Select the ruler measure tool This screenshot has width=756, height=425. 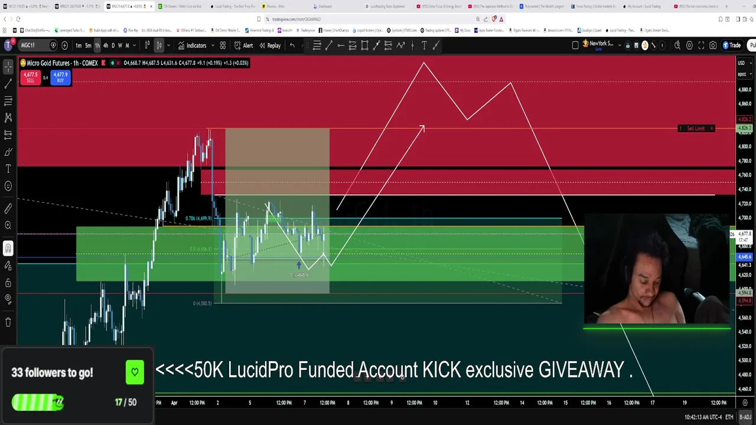tap(8, 208)
